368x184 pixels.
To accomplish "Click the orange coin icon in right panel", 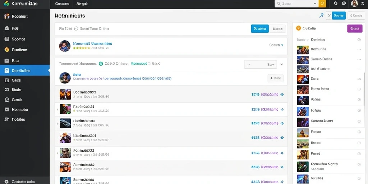I will click(x=299, y=28).
